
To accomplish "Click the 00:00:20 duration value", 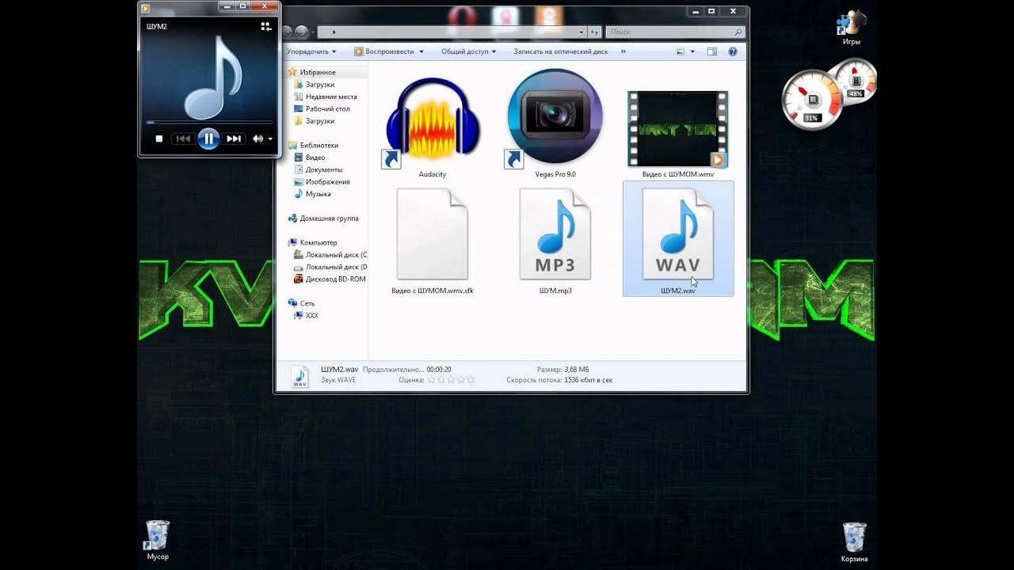I will (x=439, y=370).
